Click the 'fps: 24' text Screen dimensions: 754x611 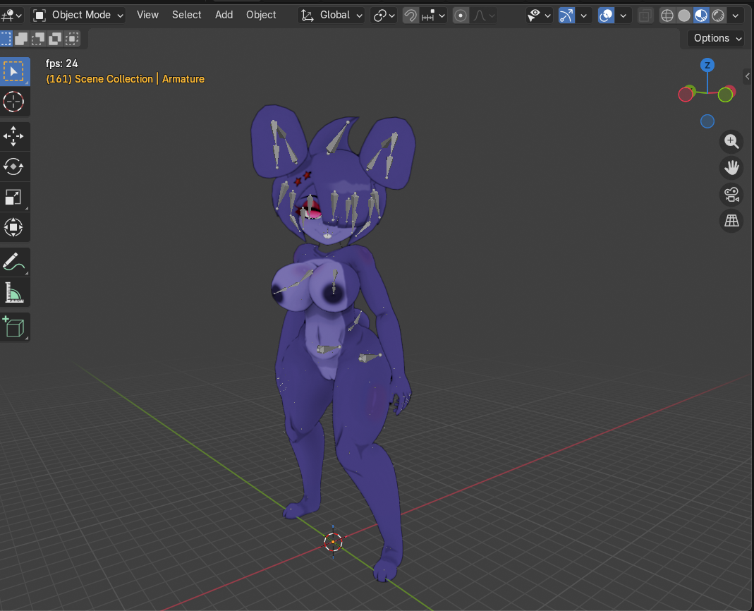(61, 63)
